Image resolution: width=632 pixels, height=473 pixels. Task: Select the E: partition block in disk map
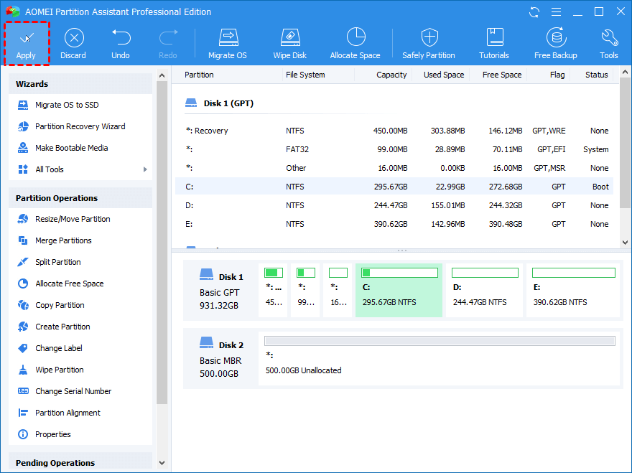click(572, 290)
